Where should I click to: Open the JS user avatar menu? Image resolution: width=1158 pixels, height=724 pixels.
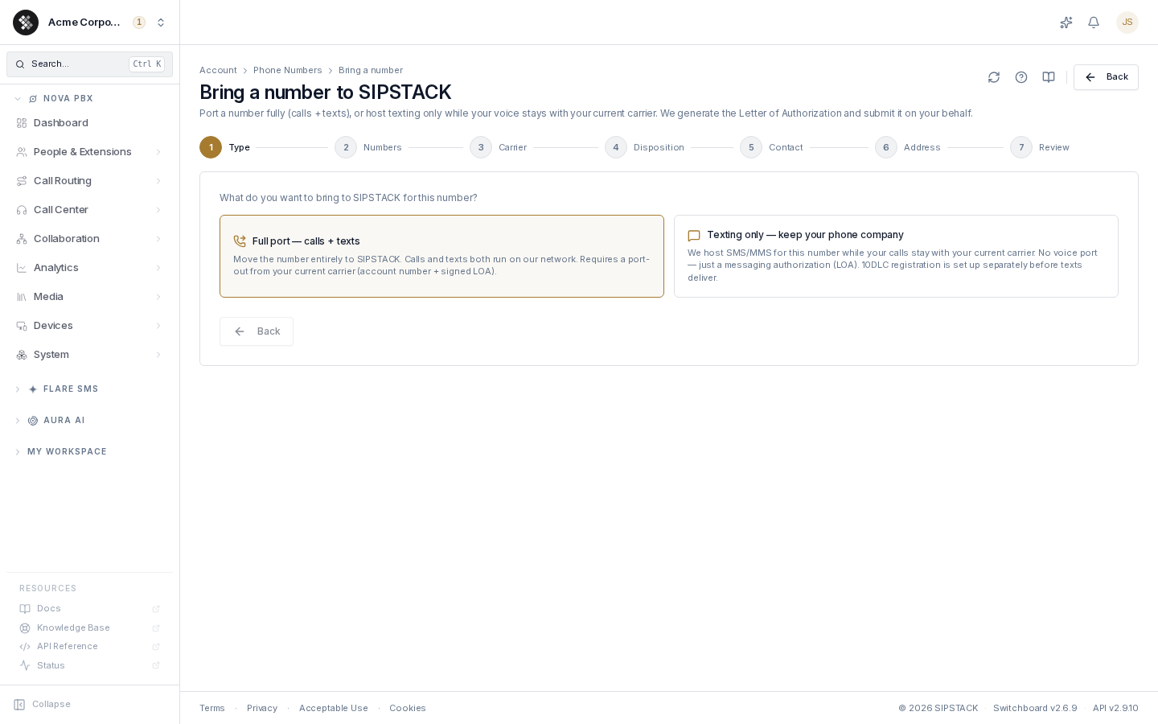coord(1127,23)
